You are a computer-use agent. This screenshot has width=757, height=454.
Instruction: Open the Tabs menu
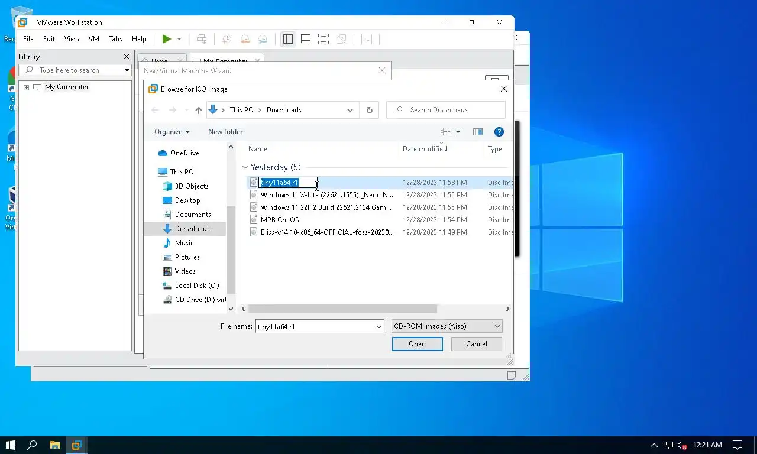[x=115, y=39]
